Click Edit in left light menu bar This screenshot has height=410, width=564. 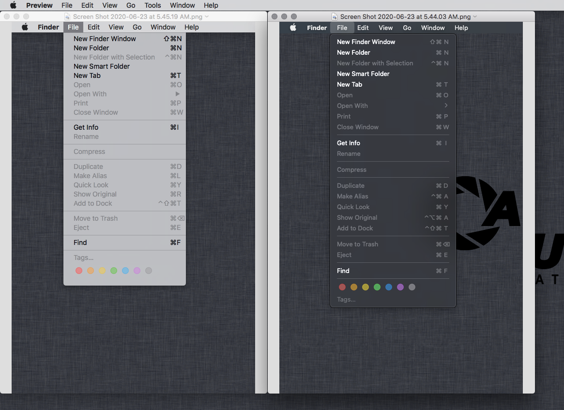pos(93,27)
